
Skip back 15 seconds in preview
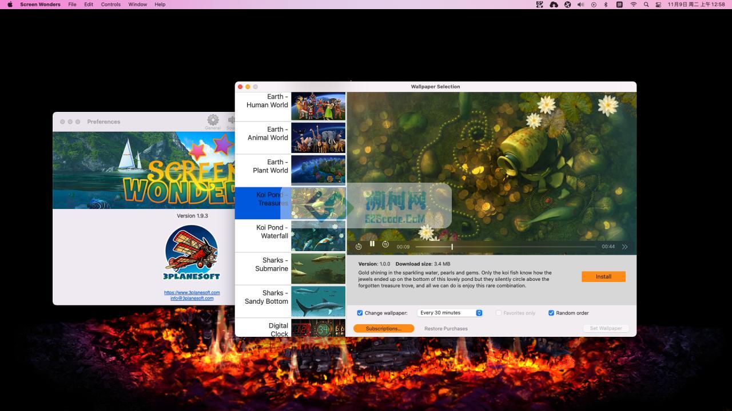point(359,247)
